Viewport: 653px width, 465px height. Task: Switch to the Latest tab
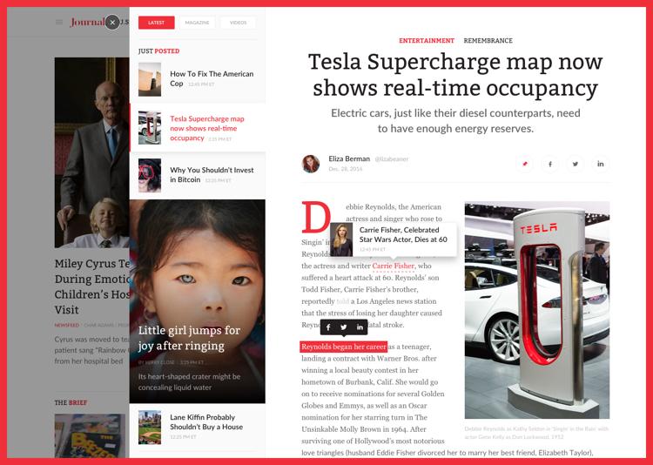click(x=156, y=23)
